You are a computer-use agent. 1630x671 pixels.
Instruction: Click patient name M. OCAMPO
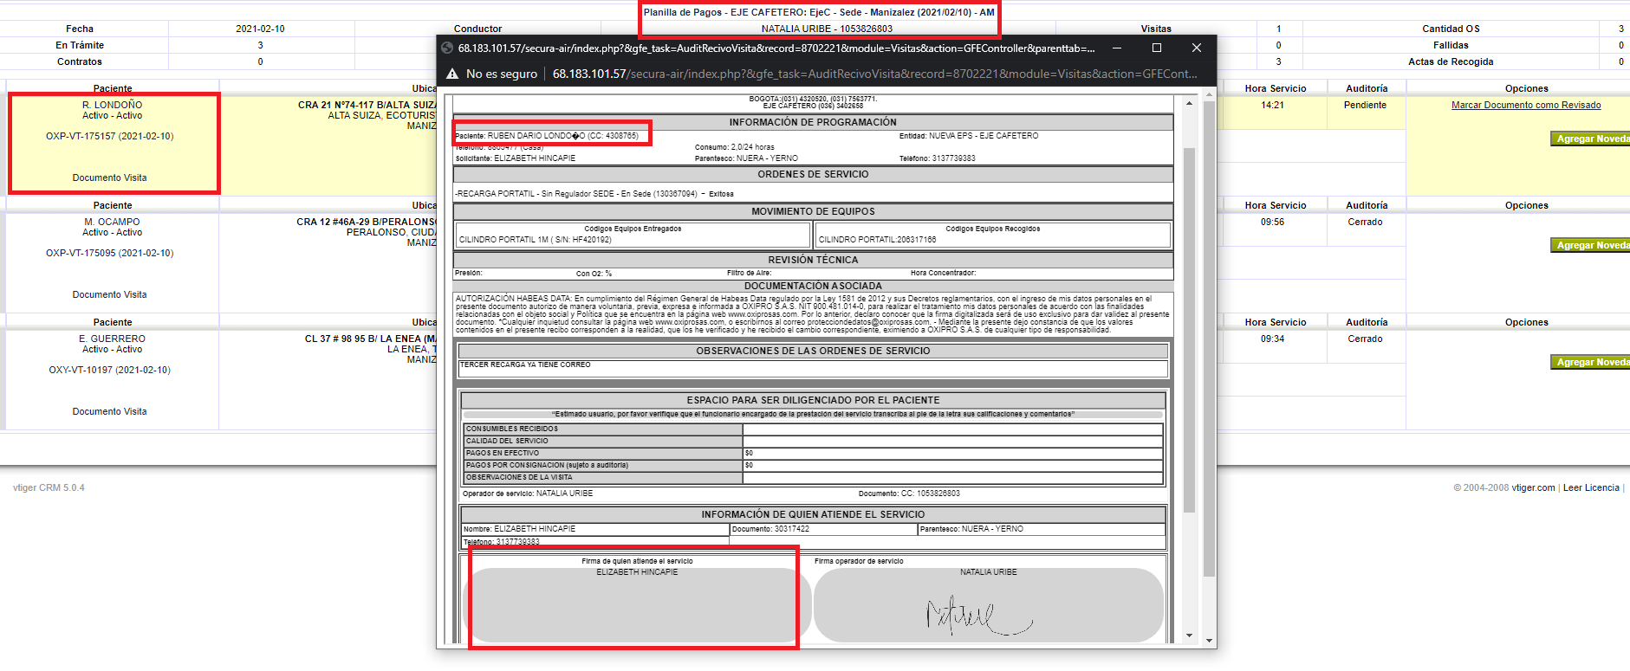[x=112, y=223]
